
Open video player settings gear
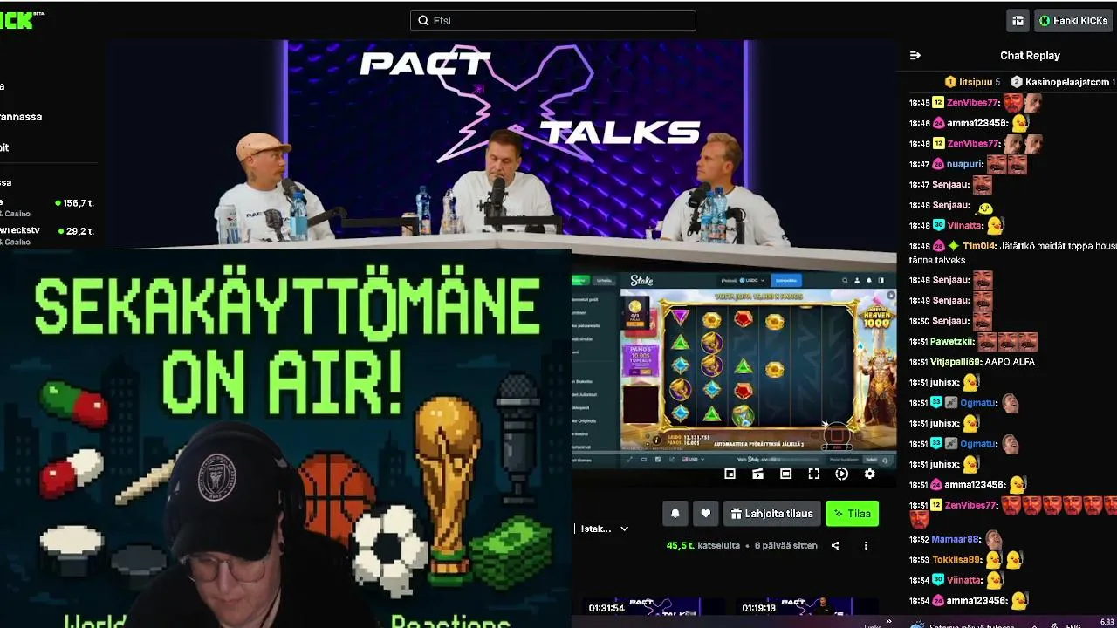(869, 474)
